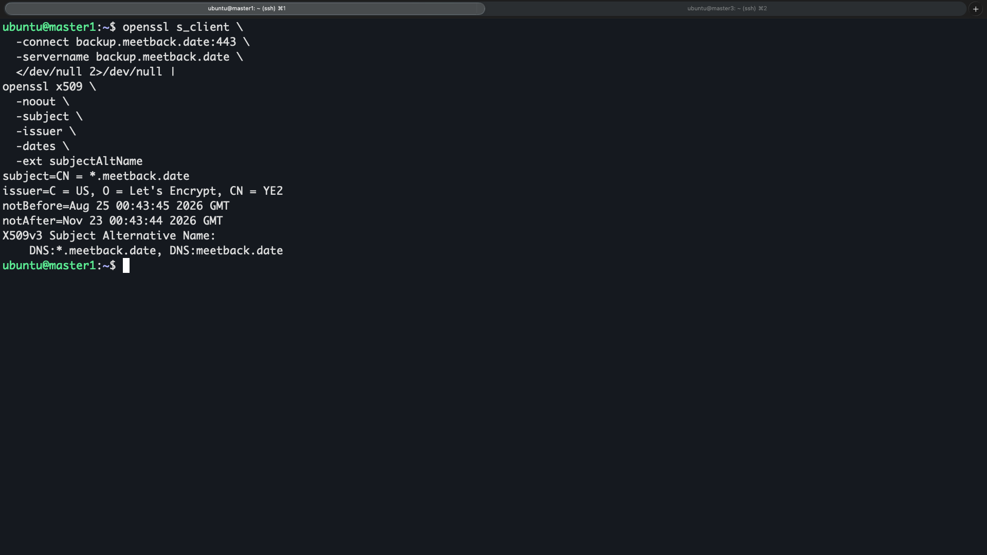
Task: Click the 'notAfter=Nov 23' date line
Action: tap(113, 221)
